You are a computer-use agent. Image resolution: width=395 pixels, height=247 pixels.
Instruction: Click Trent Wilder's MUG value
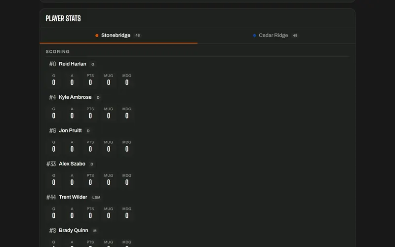pos(109,215)
